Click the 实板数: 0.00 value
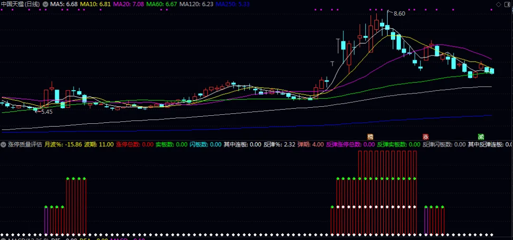513x240 pixels. 171,144
